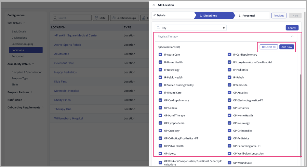Click the location list search icon

(55, 18)
